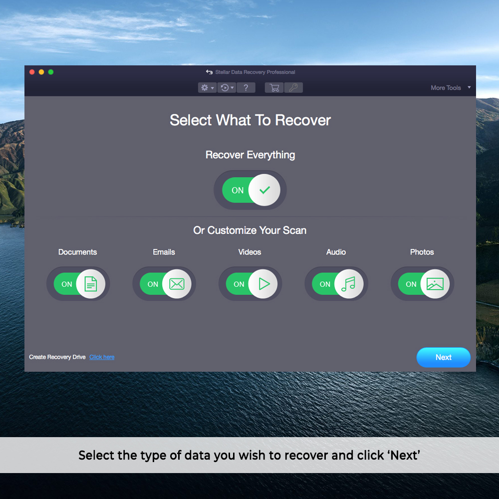Image resolution: width=499 pixels, height=499 pixels.
Task: Click the 'Photos' label
Action: coord(422,252)
